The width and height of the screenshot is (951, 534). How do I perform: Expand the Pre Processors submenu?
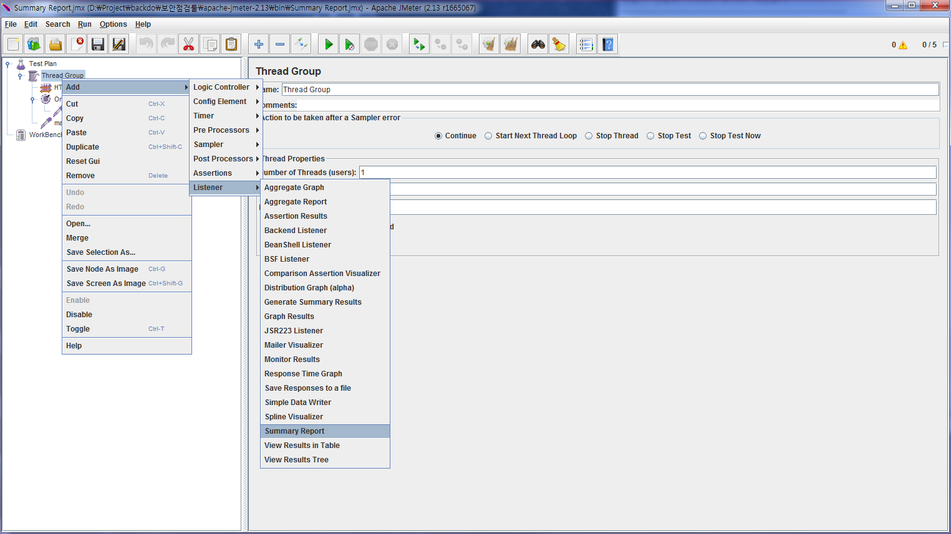(x=226, y=130)
